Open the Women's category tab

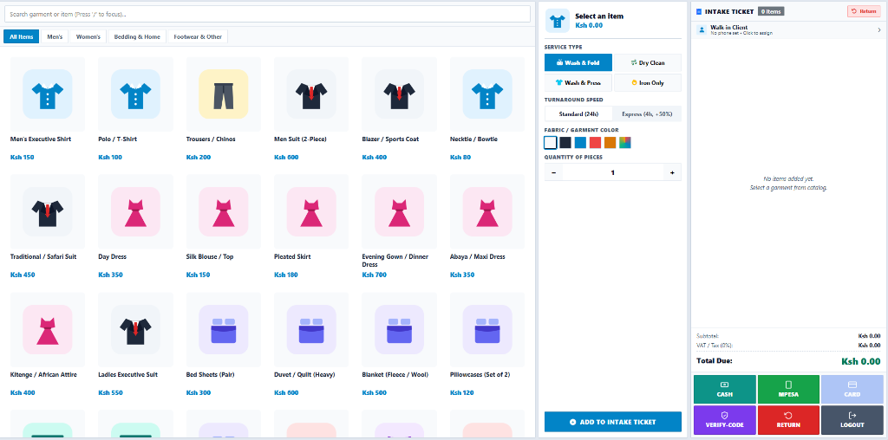[x=88, y=36]
